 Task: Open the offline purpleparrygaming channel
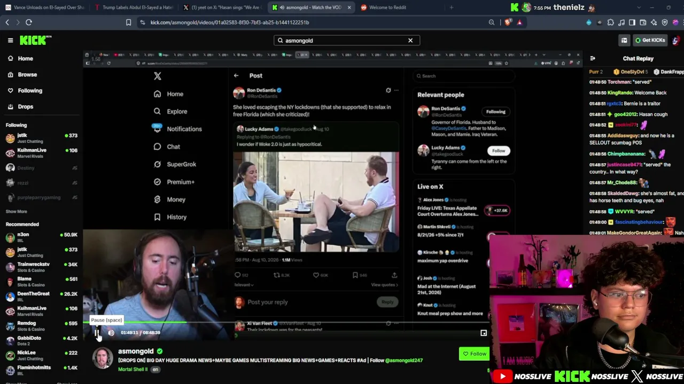click(x=41, y=197)
